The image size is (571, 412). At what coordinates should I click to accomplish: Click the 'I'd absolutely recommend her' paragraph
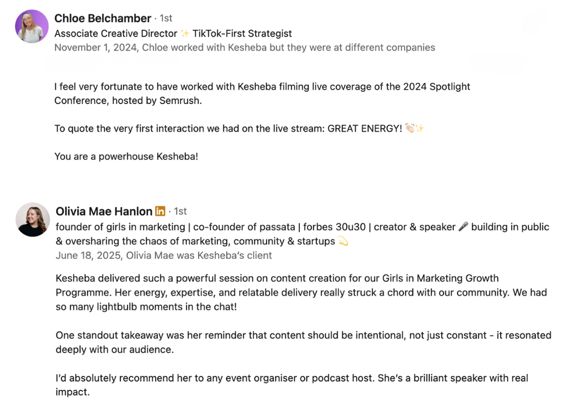[292, 385]
